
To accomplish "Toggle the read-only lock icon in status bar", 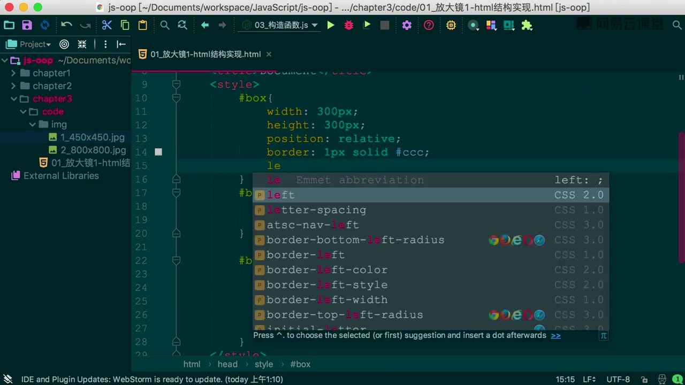I will 644,379.
